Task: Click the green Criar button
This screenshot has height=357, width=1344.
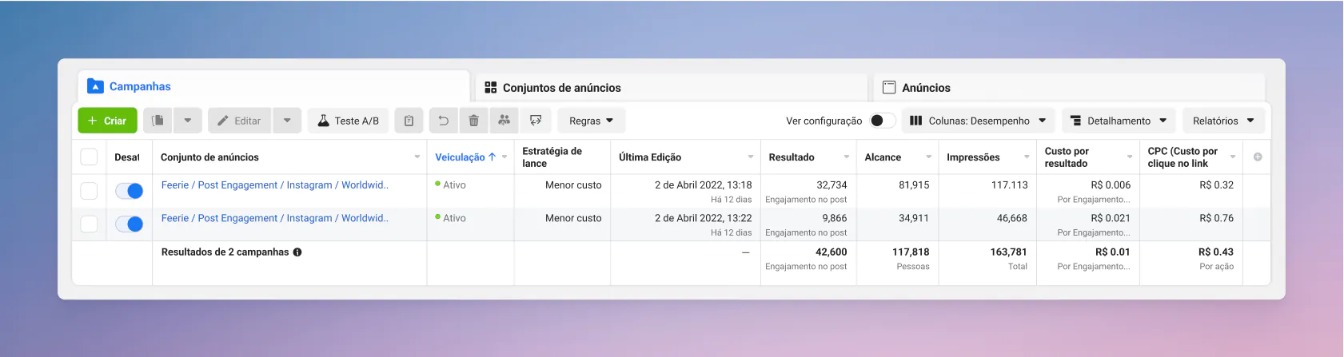Action: pyautogui.click(x=107, y=121)
